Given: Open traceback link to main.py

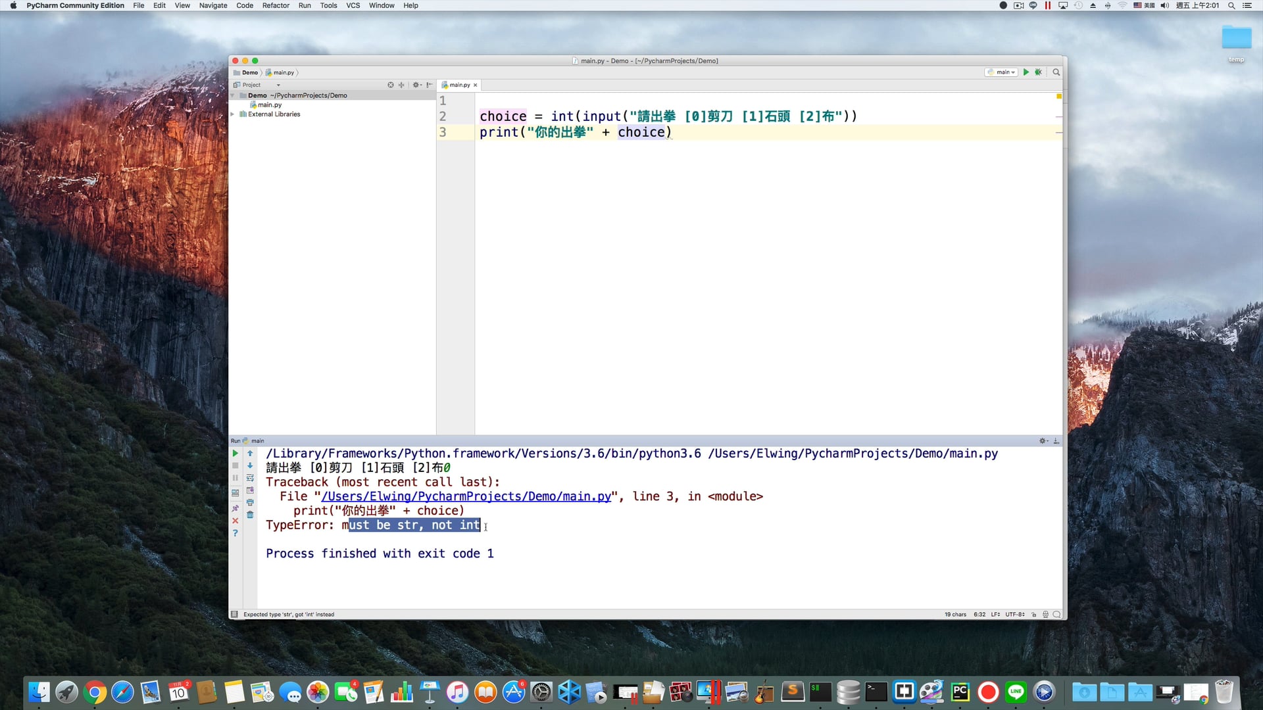Looking at the screenshot, I should (466, 497).
